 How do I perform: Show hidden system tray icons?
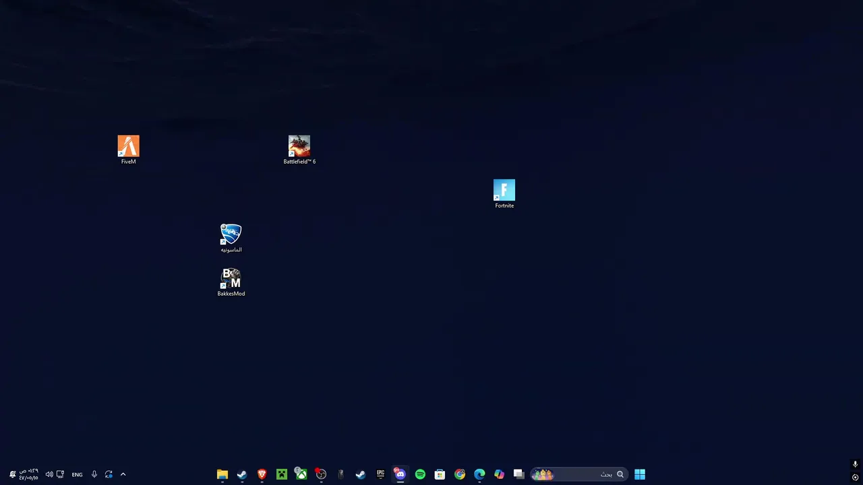(123, 474)
